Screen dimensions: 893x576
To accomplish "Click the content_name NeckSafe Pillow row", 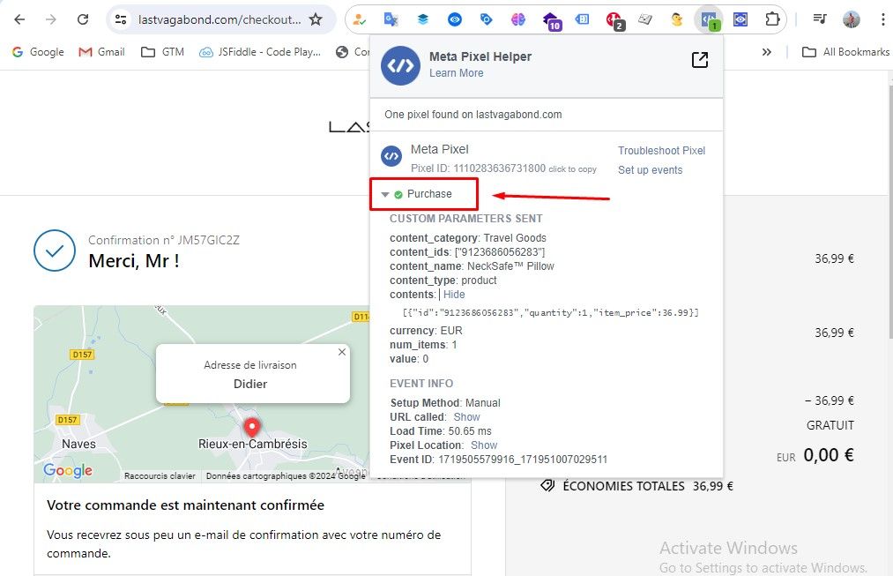I will pyautogui.click(x=472, y=266).
